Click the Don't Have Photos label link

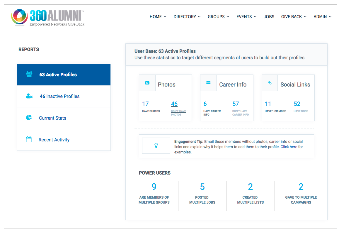pos(178,113)
